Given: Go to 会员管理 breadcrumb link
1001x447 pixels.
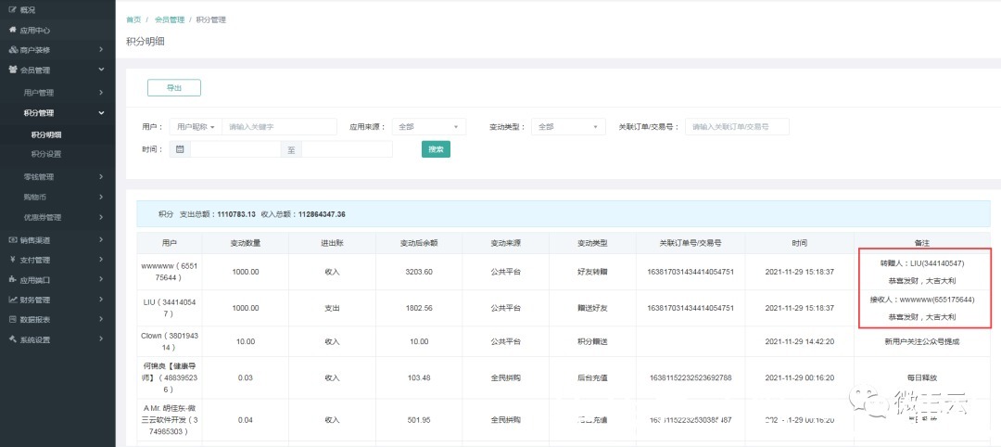Looking at the screenshot, I should point(170,19).
